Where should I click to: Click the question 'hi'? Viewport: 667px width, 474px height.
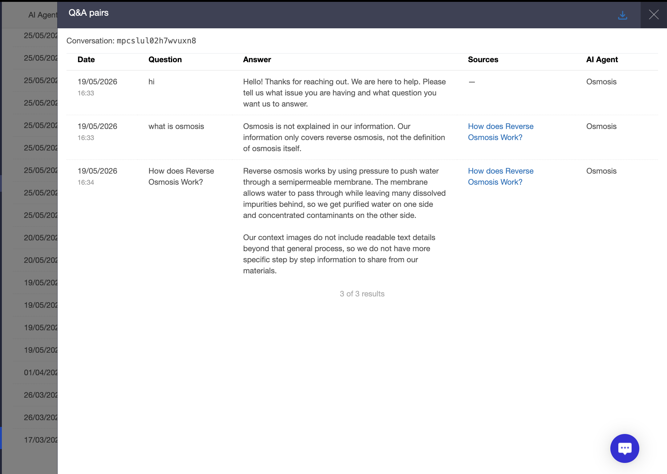pyautogui.click(x=151, y=82)
